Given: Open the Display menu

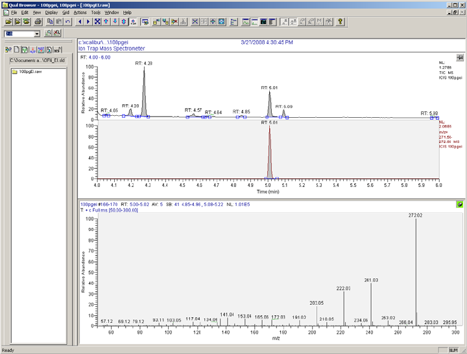Looking at the screenshot, I should pos(51,12).
